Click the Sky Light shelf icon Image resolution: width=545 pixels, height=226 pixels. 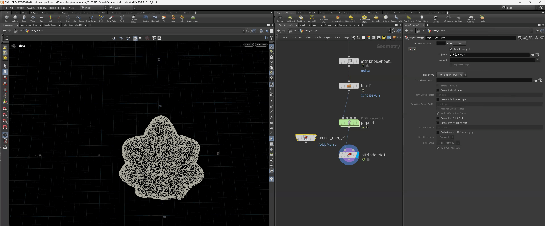coord(376,18)
